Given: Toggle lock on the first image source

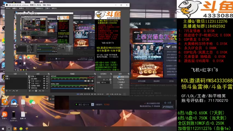Looking at the screenshot, I should coord(47,76).
